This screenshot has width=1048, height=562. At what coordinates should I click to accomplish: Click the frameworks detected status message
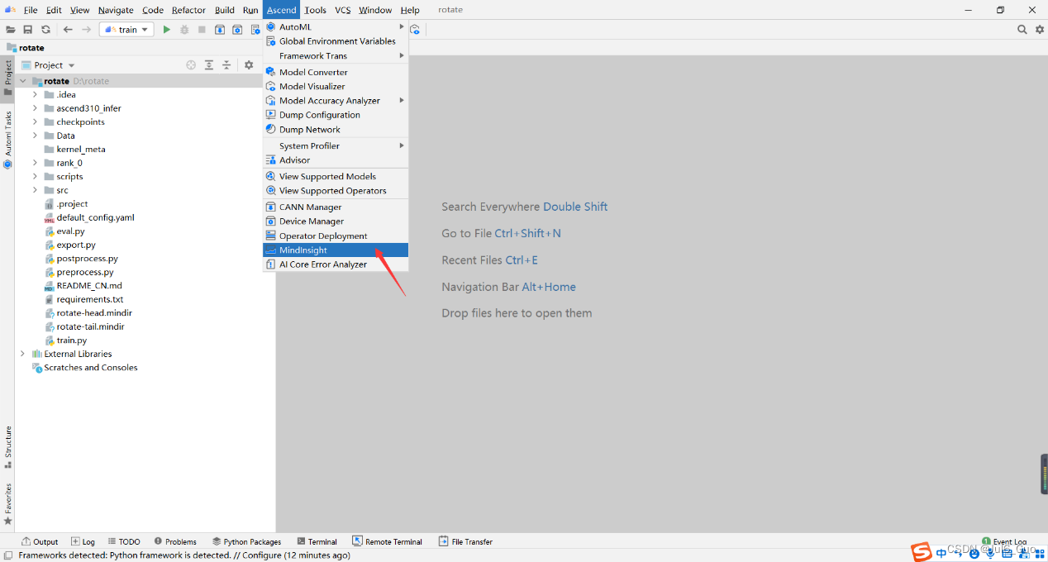pos(184,555)
